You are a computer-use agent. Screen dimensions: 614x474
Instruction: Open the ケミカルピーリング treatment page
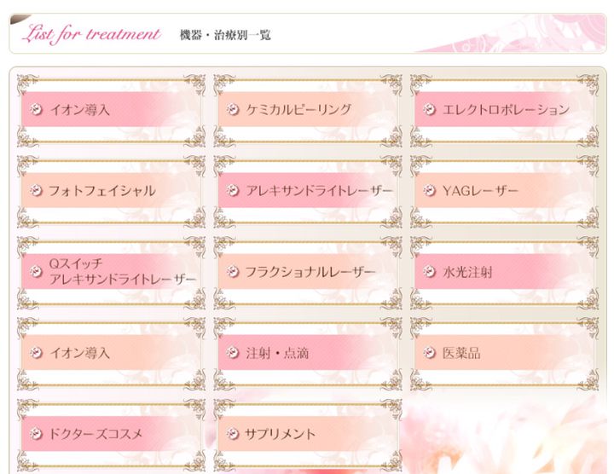click(x=298, y=110)
